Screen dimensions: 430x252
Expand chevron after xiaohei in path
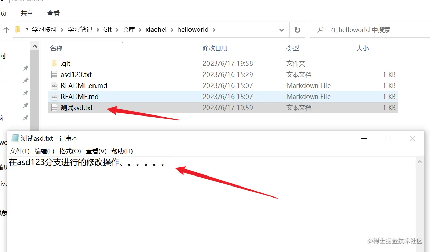click(172, 30)
